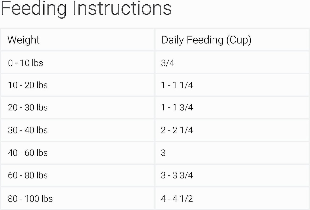The image size is (310, 210).
Task: Click the word 'Feeding' in the page title
Action: pyautogui.click(x=34, y=9)
